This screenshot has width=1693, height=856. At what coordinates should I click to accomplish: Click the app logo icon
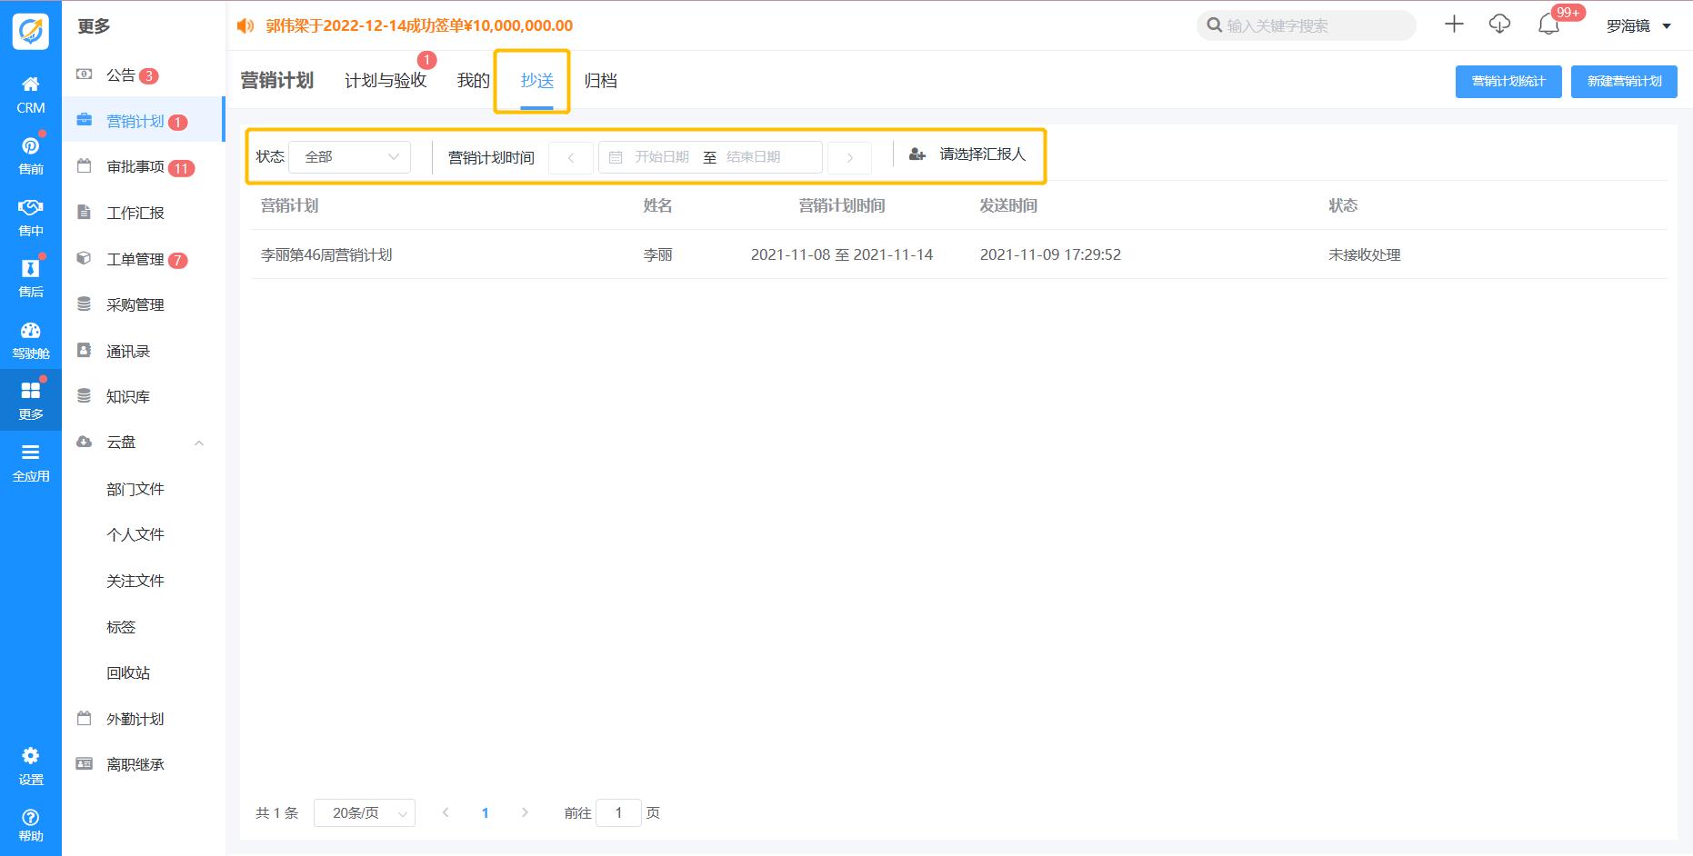pyautogui.click(x=31, y=32)
